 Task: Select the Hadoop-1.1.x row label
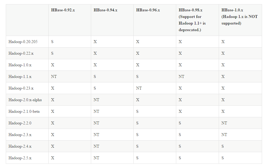pos(20,77)
